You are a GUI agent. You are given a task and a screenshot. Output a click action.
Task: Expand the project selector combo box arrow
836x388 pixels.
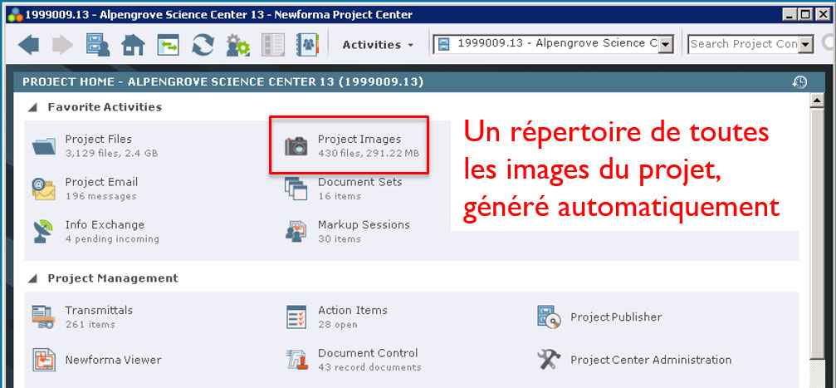[x=665, y=46]
